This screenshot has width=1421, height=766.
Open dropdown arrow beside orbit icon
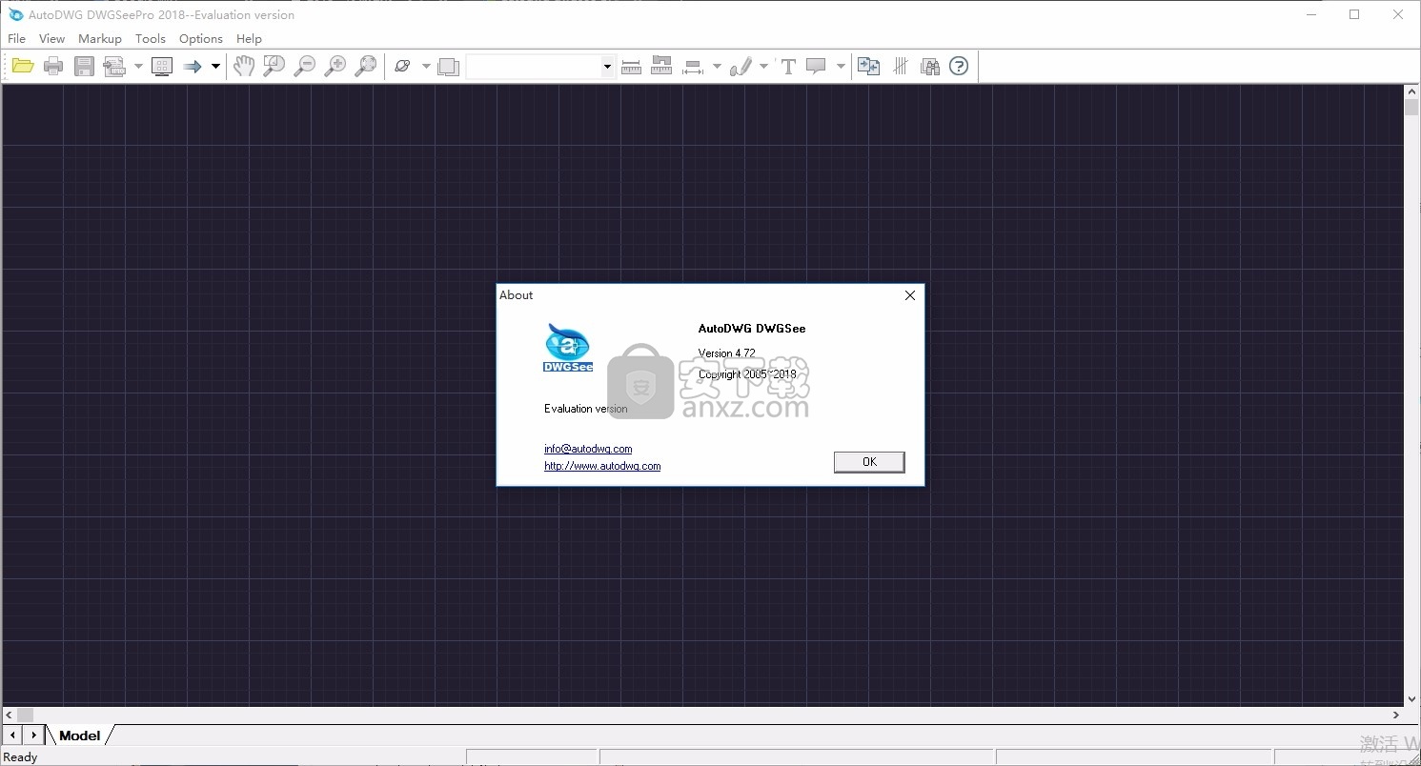(x=426, y=66)
